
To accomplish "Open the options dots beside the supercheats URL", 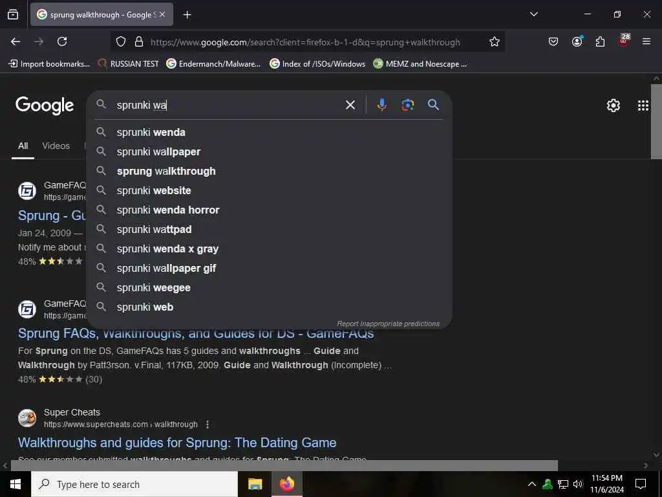I will click(208, 425).
